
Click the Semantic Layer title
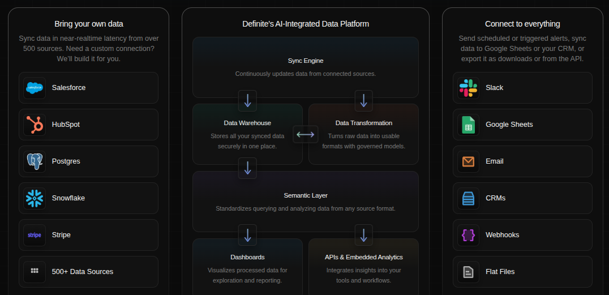[x=306, y=195]
